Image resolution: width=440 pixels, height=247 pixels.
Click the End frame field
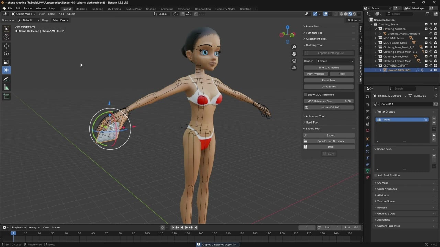352,227
